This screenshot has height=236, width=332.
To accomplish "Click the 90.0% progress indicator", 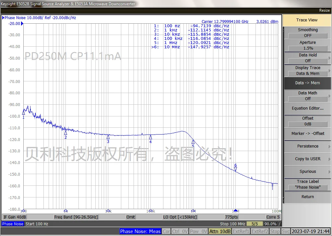I will [270, 224].
